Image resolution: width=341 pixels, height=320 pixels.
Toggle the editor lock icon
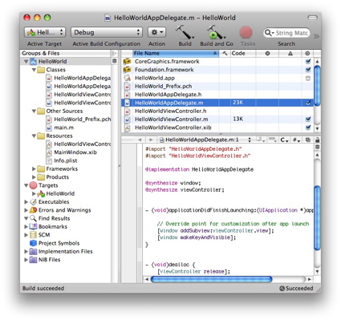coord(317,140)
